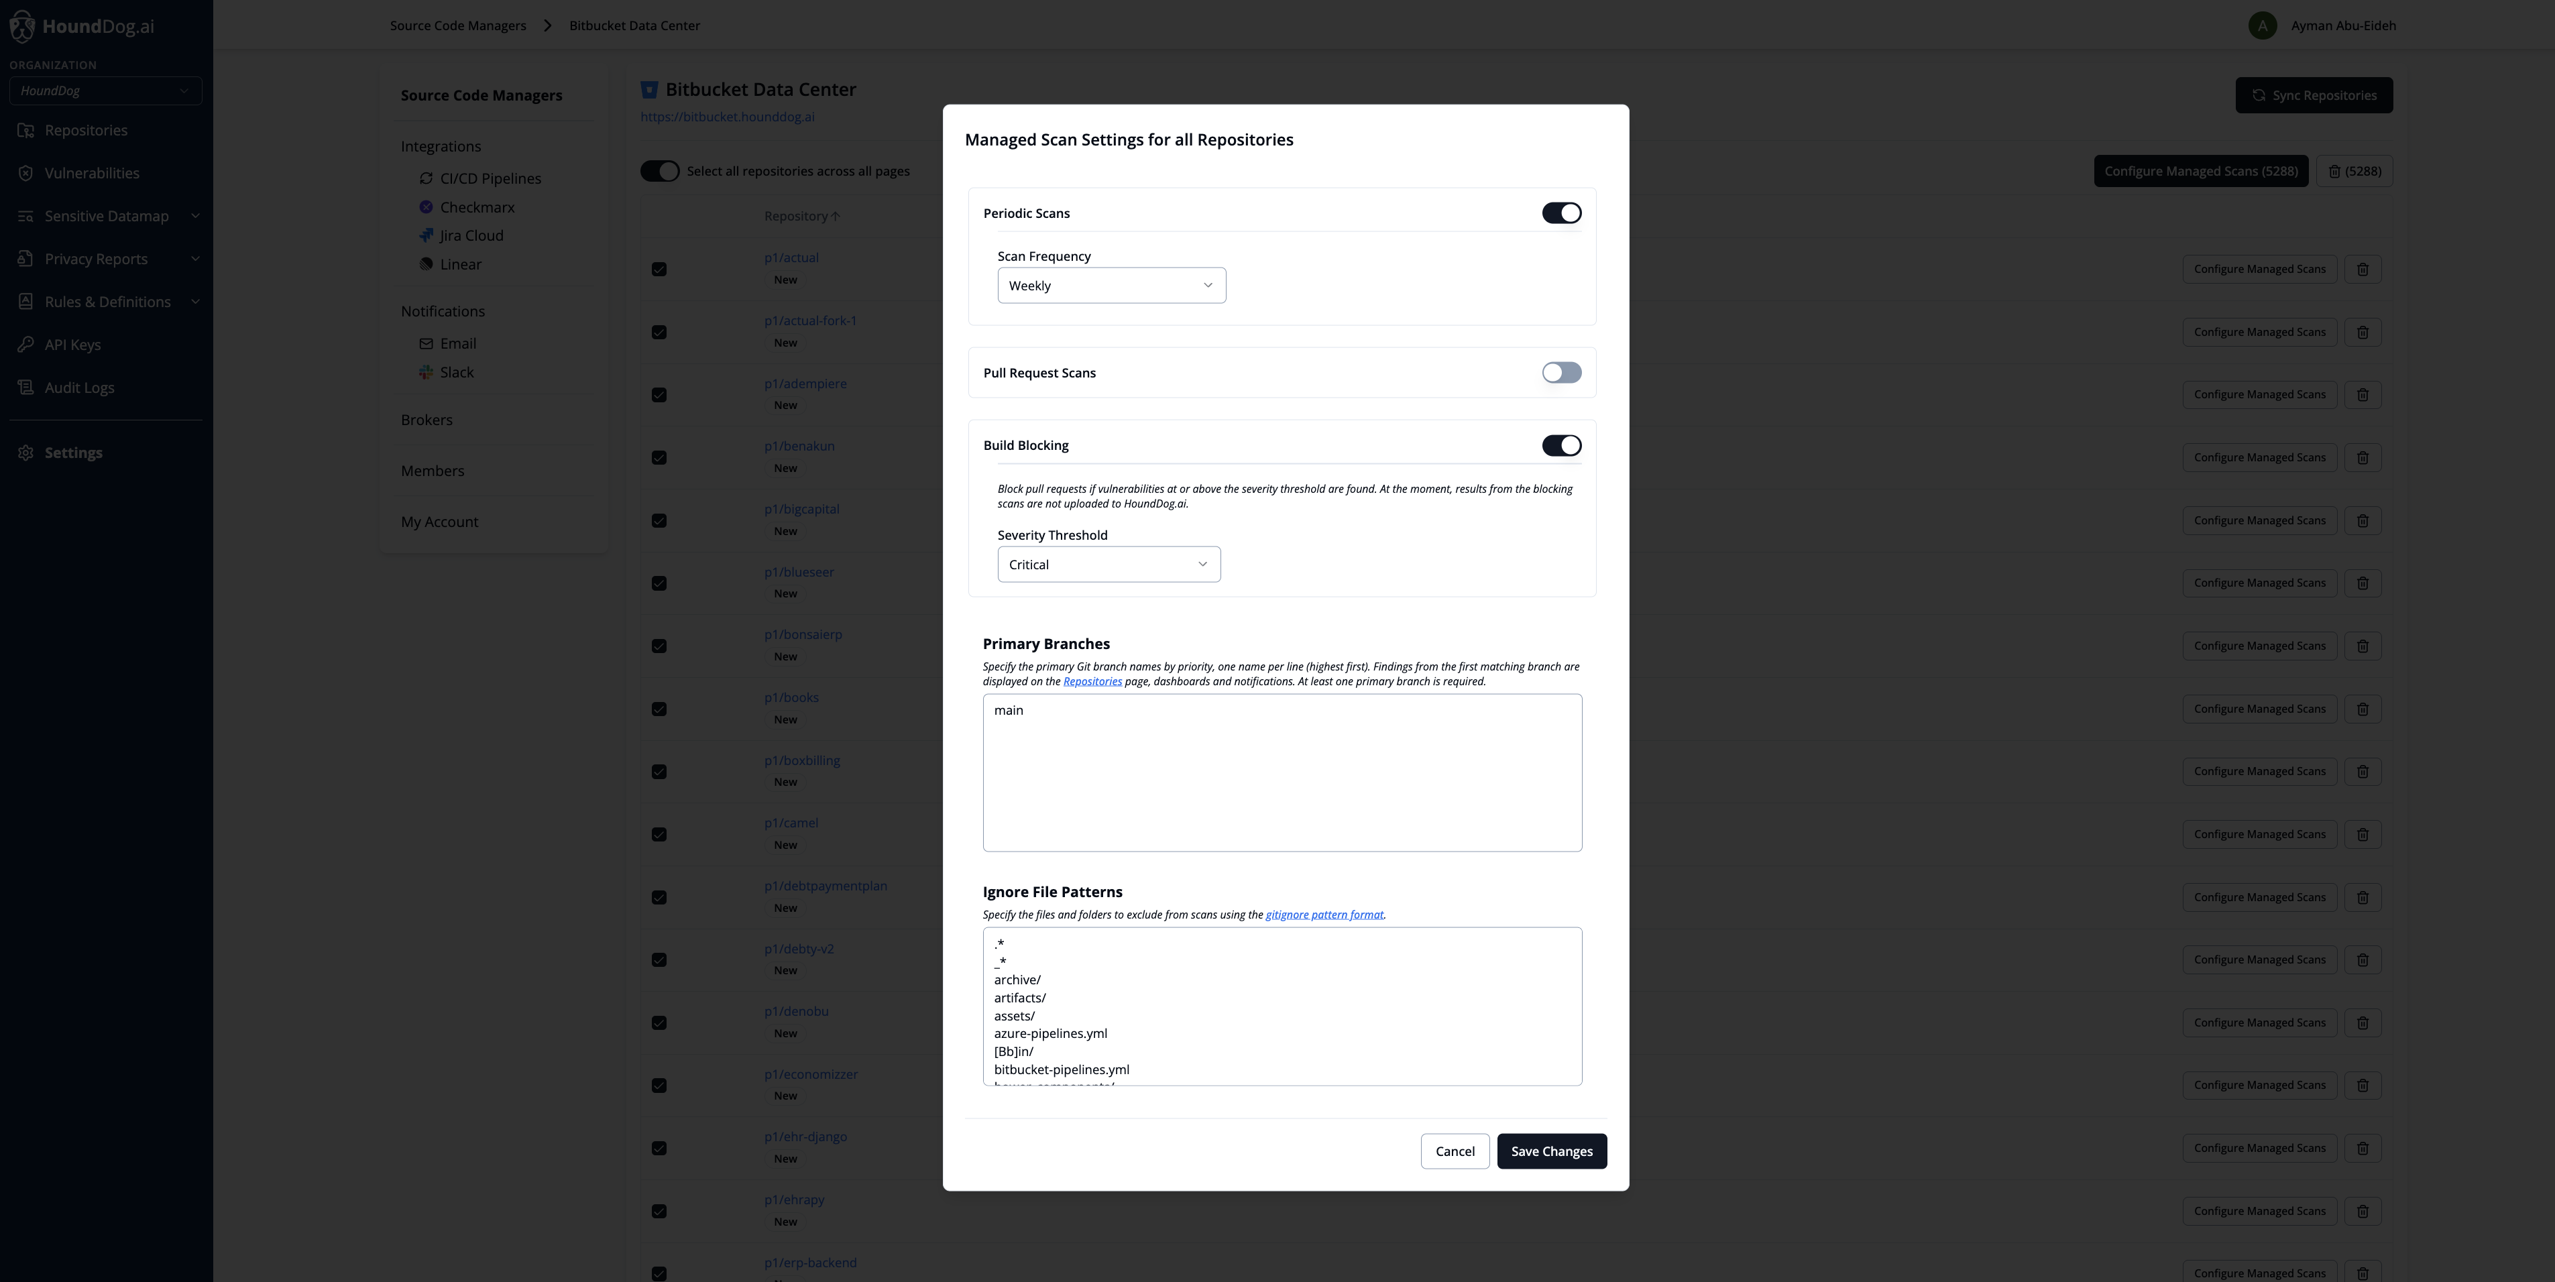Click the Checkmarx integration icon
The height and width of the screenshot is (1282, 2555).
pos(427,207)
